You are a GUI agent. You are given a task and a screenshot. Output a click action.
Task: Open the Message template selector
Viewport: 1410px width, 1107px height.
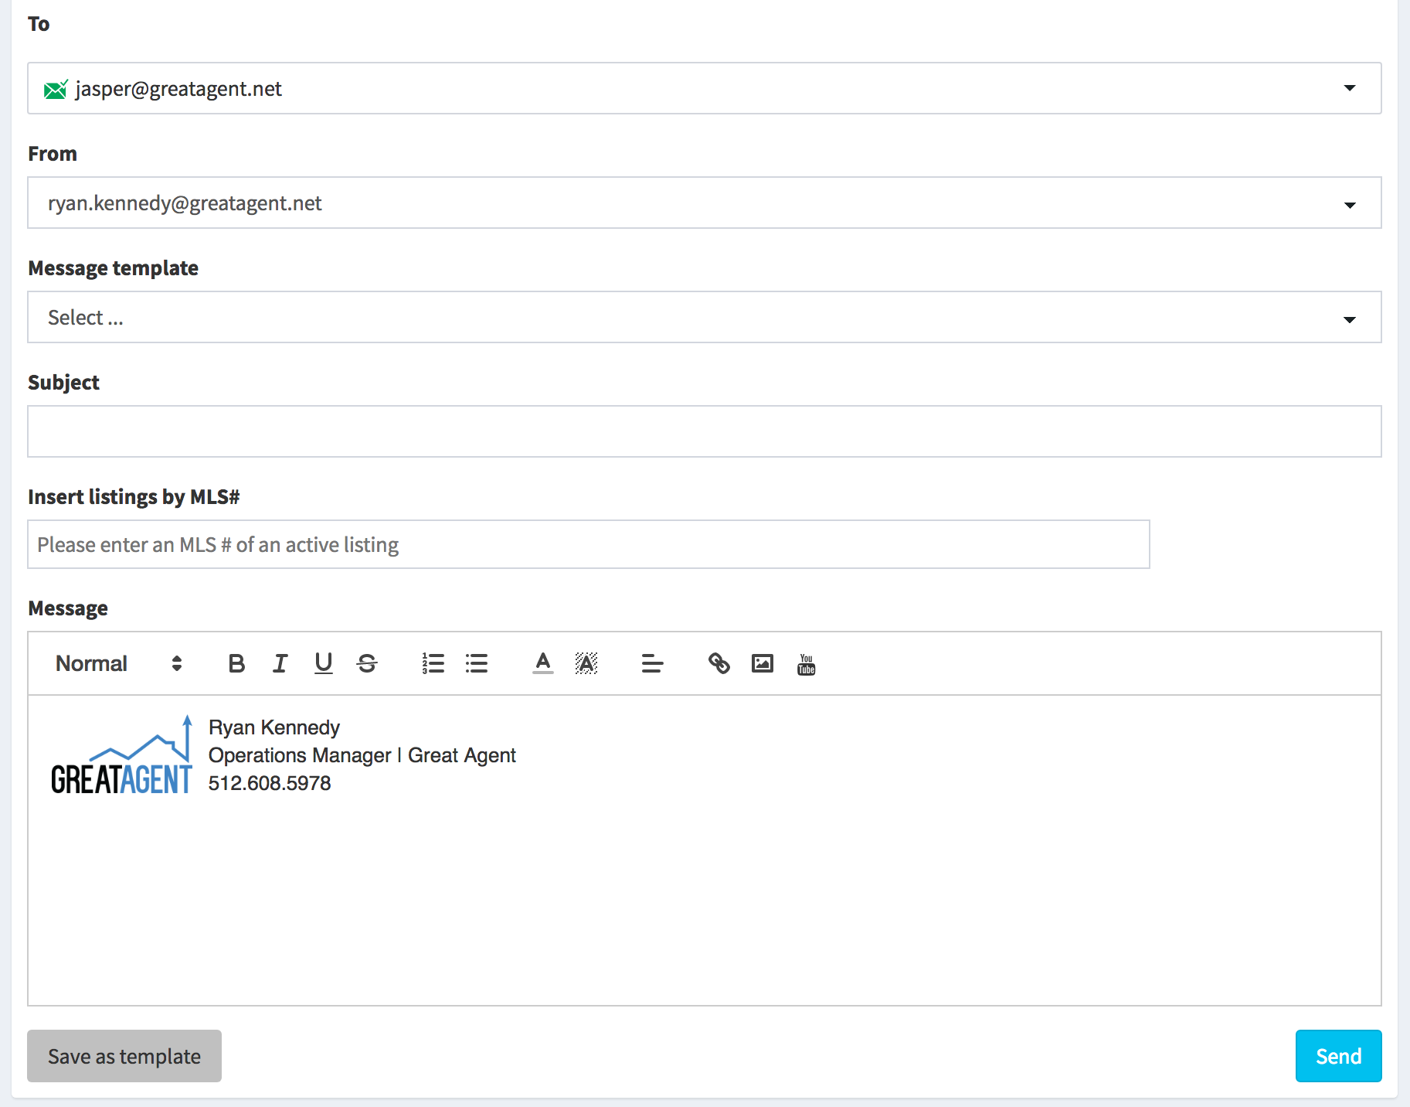point(1349,318)
